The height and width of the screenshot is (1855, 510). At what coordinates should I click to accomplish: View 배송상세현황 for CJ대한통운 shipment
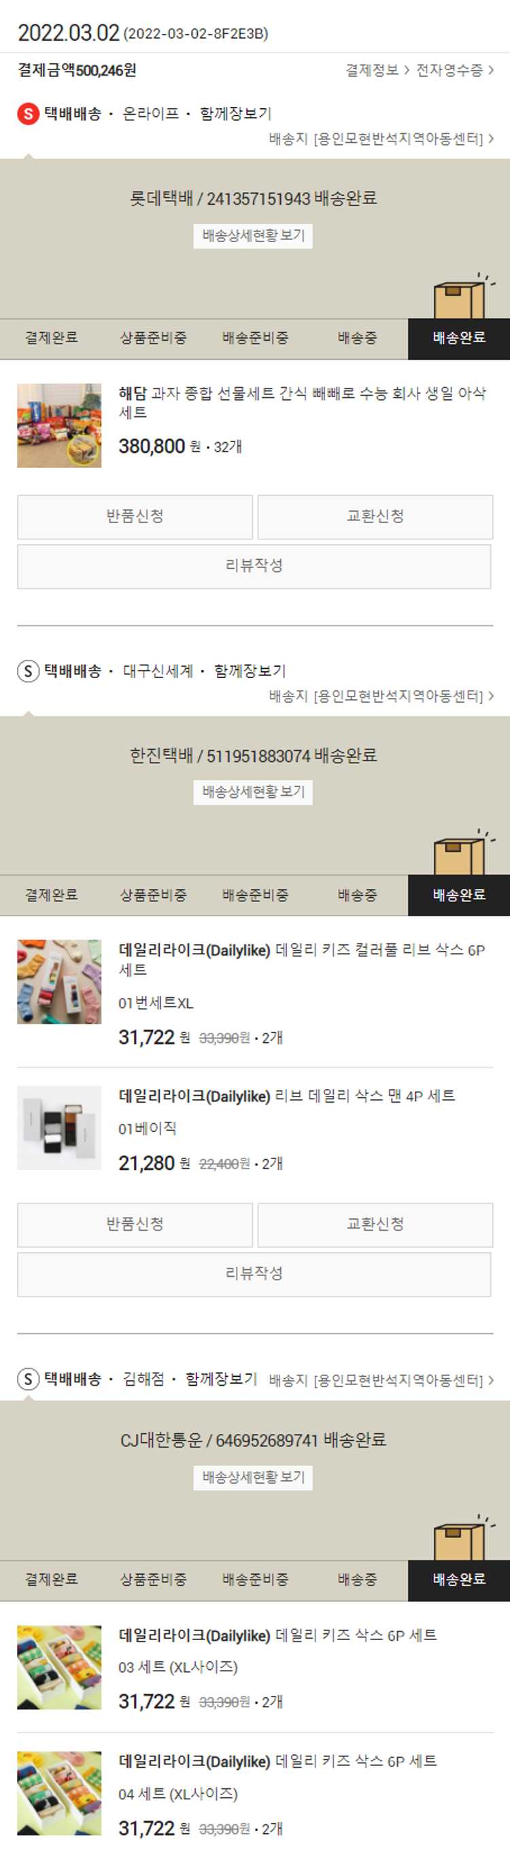click(x=253, y=1477)
